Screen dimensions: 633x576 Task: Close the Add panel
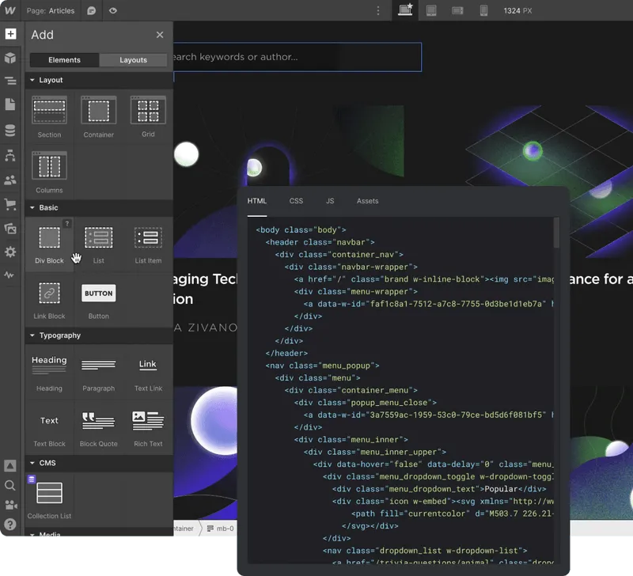160,35
